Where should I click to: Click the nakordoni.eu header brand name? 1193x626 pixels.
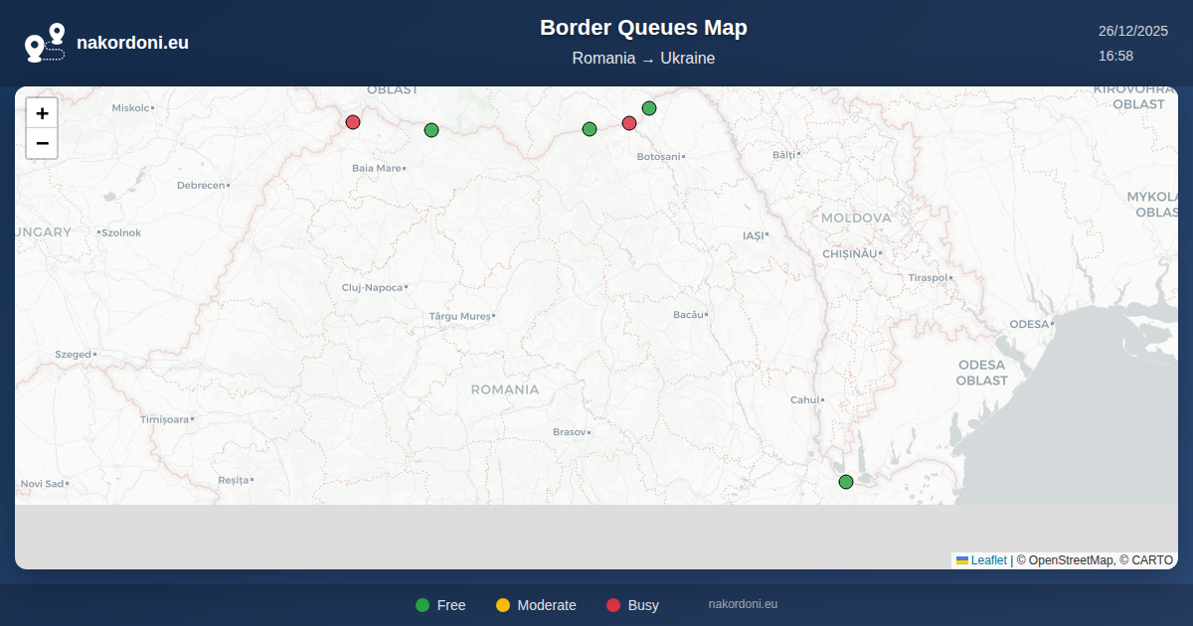click(x=132, y=43)
